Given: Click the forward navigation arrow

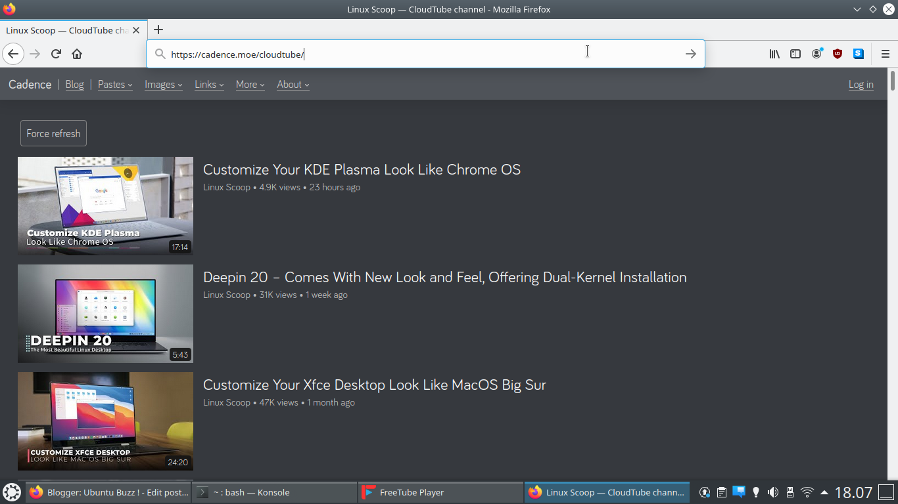Looking at the screenshot, I should coord(35,54).
